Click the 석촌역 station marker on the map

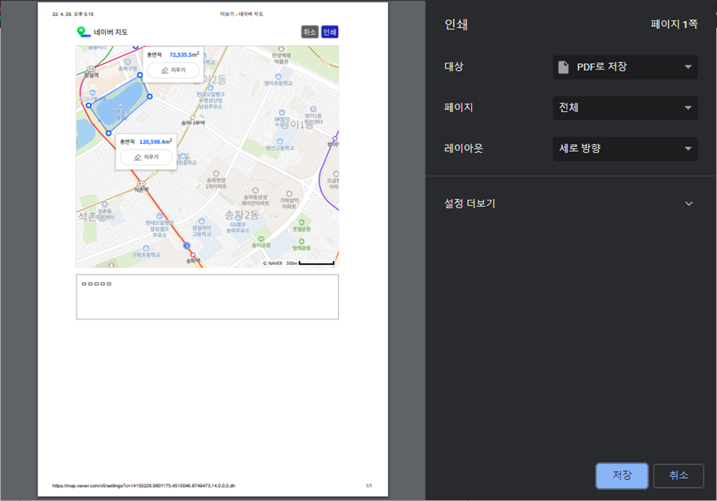point(141,184)
